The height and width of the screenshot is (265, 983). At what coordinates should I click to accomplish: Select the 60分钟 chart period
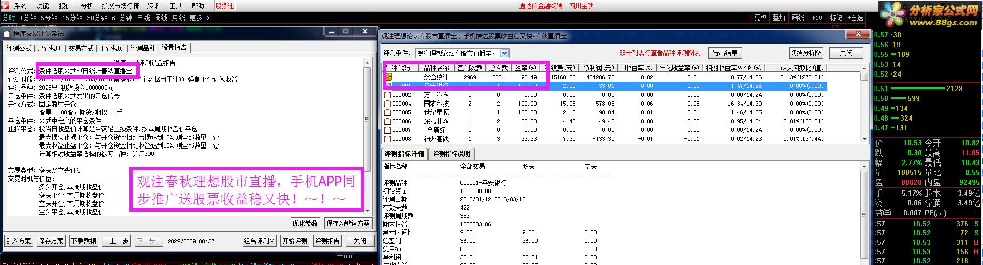click(x=122, y=18)
